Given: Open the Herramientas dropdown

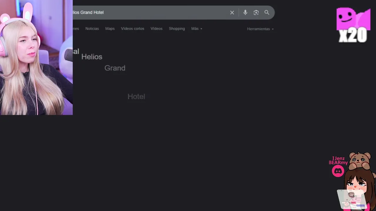Looking at the screenshot, I should pyautogui.click(x=260, y=29).
